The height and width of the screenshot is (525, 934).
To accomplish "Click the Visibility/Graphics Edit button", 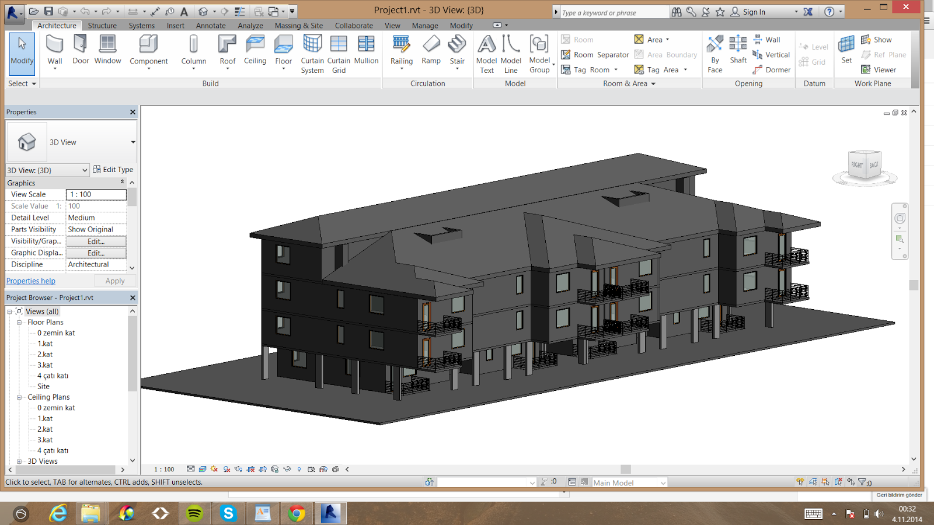I will 96,242.
